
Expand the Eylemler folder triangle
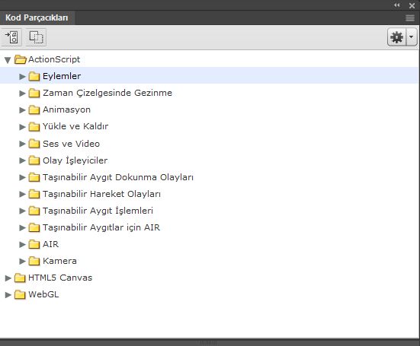(x=23, y=77)
